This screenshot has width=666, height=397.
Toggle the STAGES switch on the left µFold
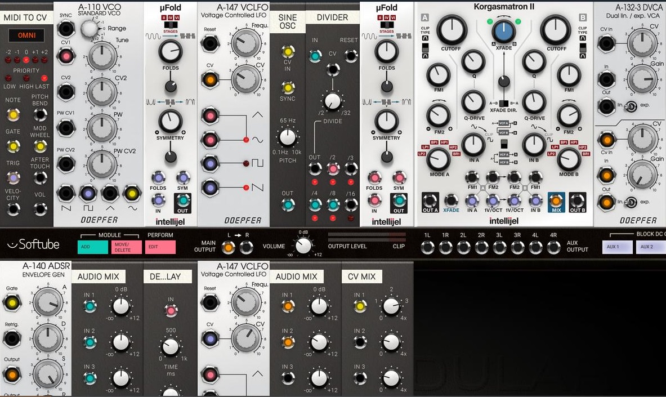171,25
